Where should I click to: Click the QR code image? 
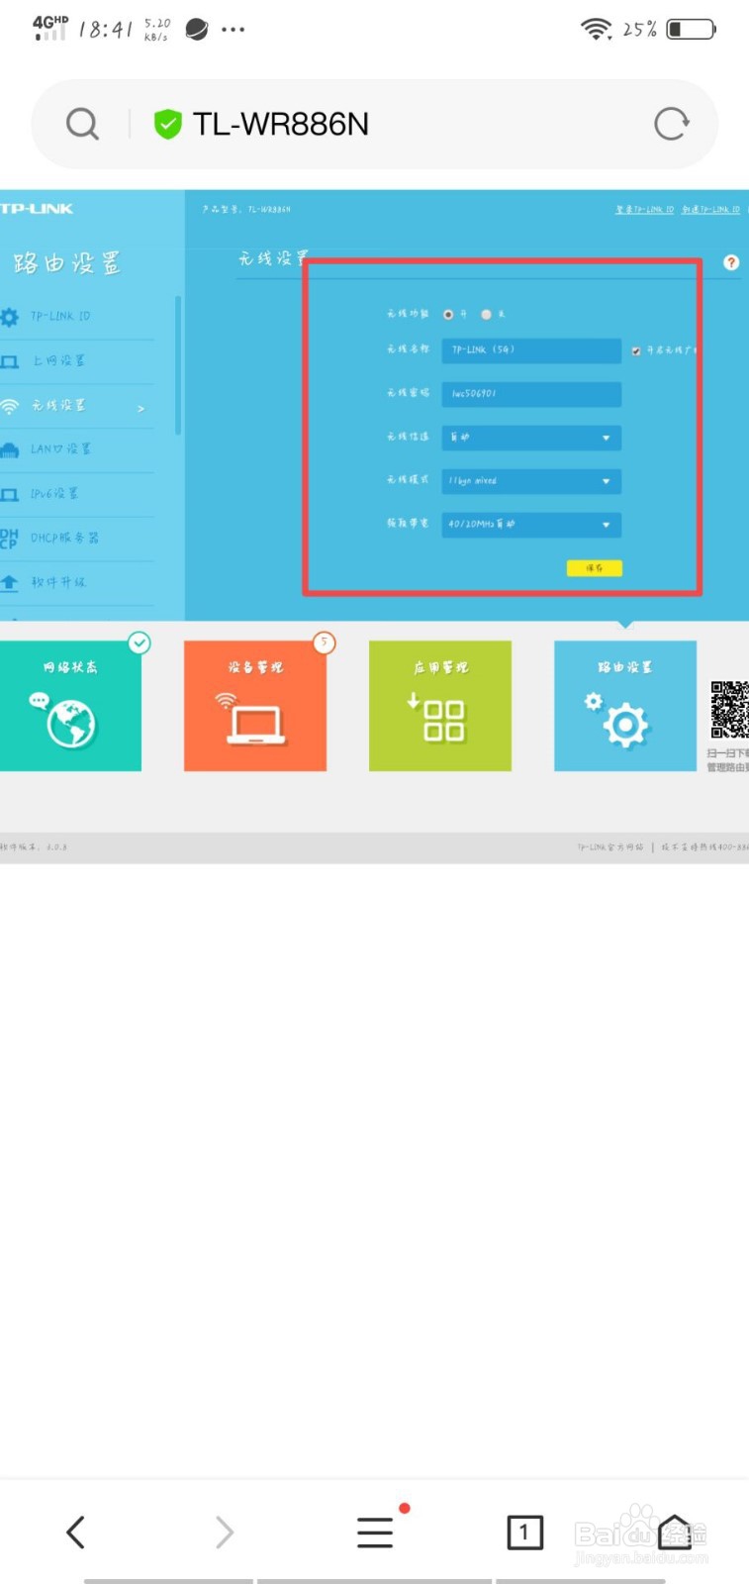(x=729, y=710)
